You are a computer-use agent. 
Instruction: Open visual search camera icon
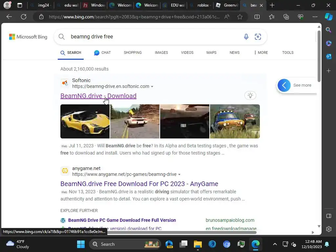(x=258, y=37)
